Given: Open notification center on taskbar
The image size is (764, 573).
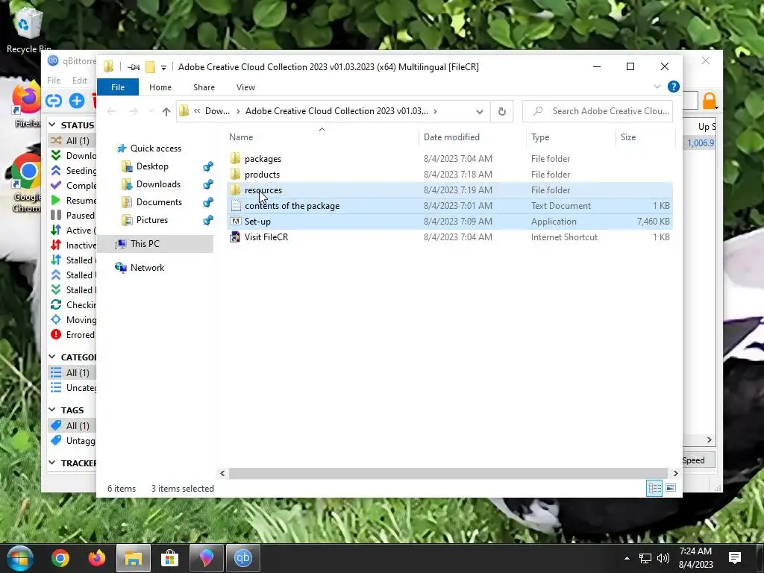Looking at the screenshot, I should click(x=735, y=558).
